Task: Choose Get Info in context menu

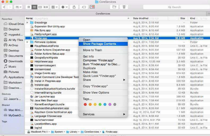Action: click(x=103, y=56)
